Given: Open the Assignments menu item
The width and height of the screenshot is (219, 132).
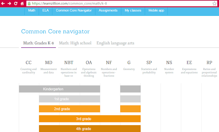Looking at the screenshot, I should coord(108,11).
